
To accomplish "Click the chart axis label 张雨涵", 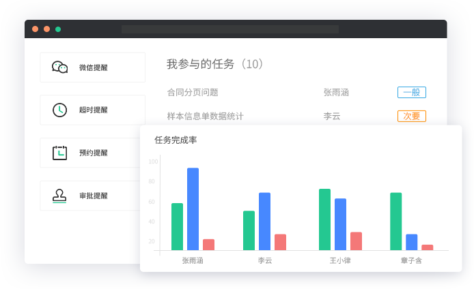I will point(193,260).
